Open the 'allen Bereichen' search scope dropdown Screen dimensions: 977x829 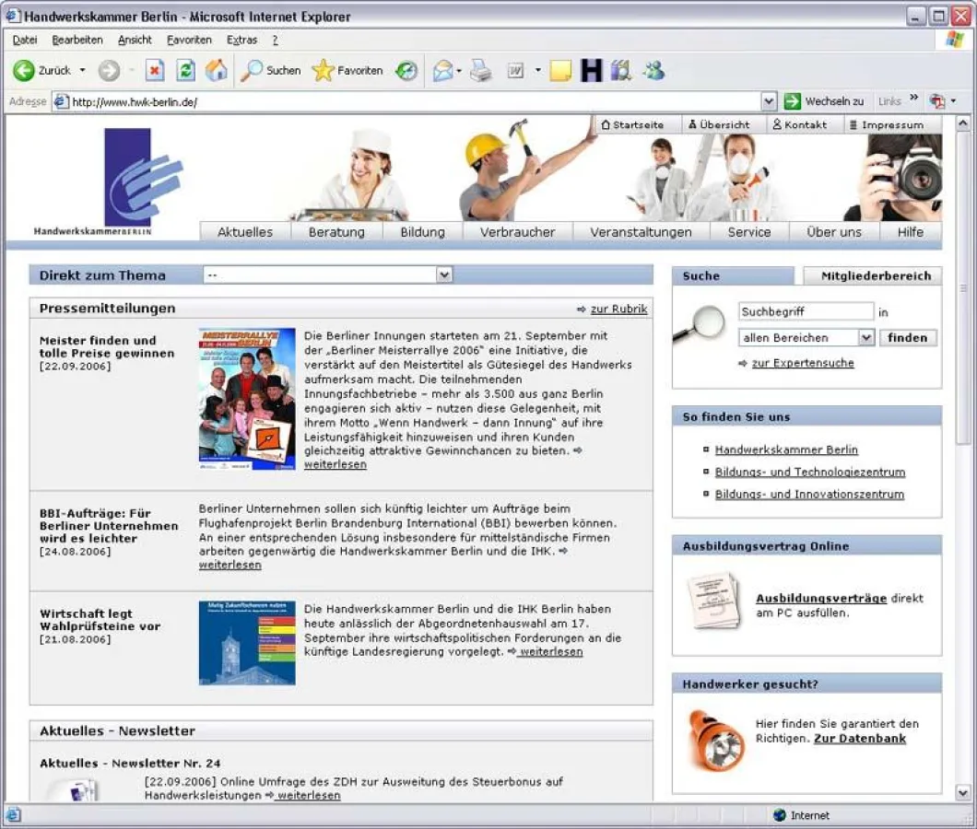coord(865,338)
